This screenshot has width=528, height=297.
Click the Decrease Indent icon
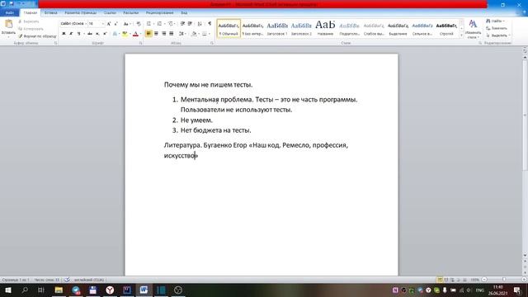click(x=182, y=24)
